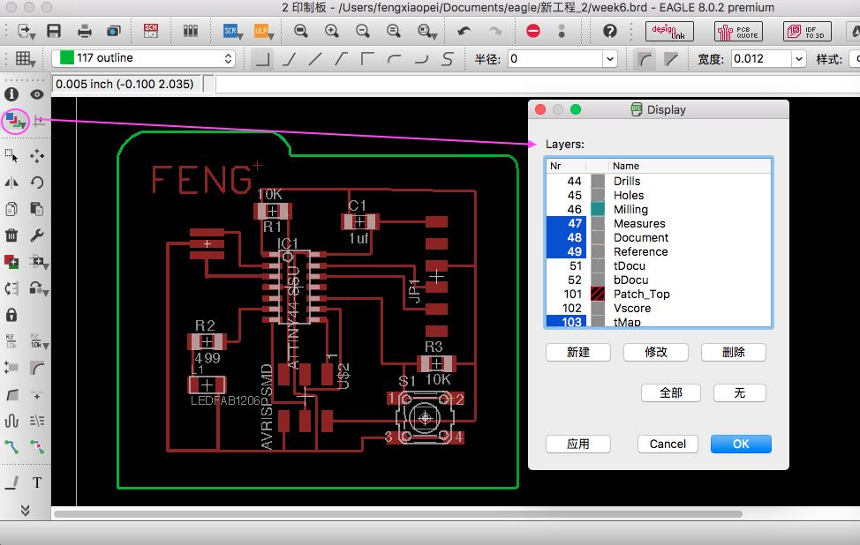Select the Smash tool

point(11,368)
